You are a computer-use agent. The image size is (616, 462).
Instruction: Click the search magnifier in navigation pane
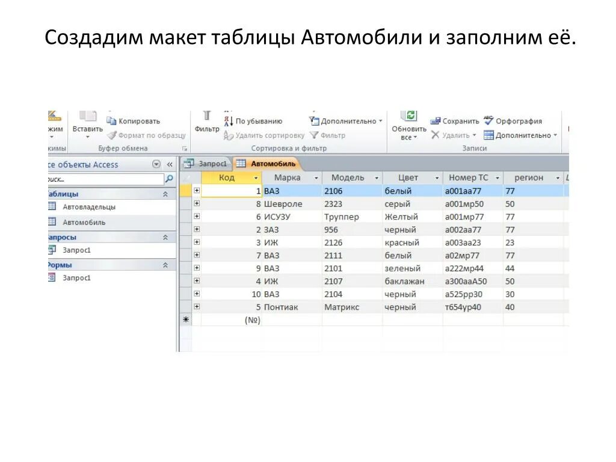click(x=170, y=179)
